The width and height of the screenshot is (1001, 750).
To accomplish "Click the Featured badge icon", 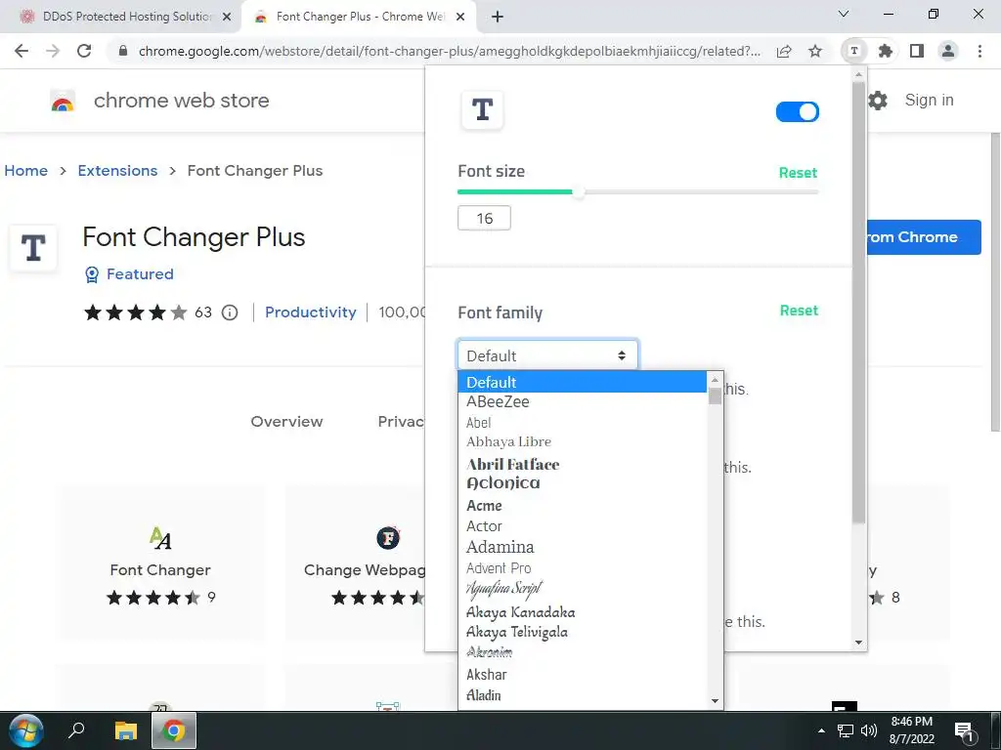I will (x=92, y=274).
